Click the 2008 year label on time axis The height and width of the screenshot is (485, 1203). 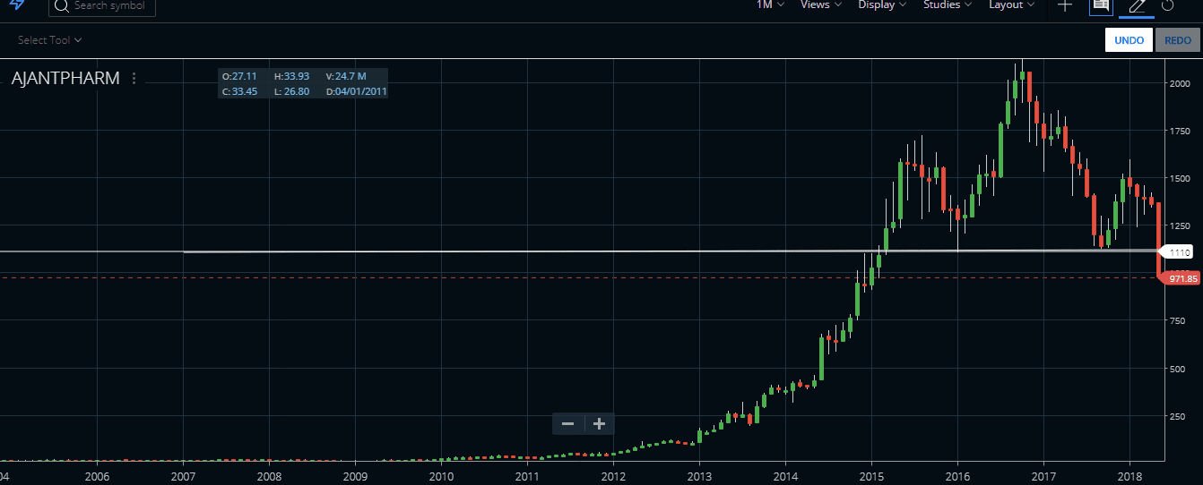click(x=269, y=475)
